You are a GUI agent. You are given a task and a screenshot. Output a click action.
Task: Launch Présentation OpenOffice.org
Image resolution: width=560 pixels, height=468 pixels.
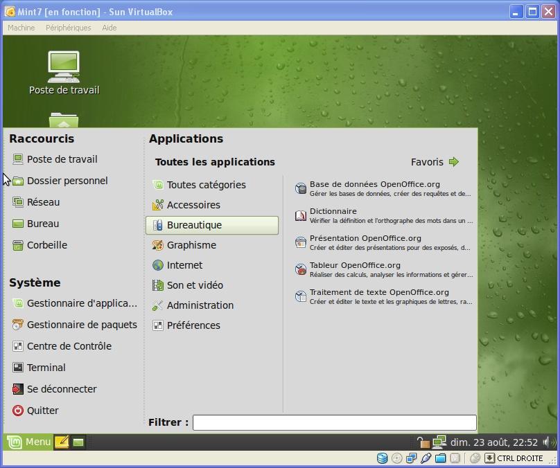pos(383,242)
